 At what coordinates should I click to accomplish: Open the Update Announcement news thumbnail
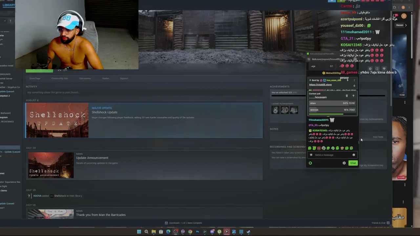[51, 165]
